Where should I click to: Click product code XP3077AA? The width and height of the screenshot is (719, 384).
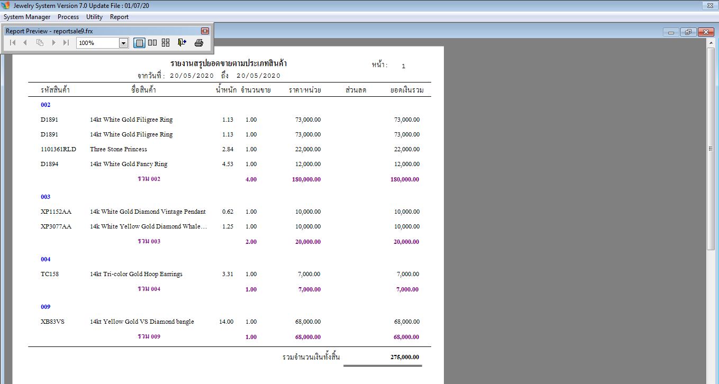tap(56, 226)
